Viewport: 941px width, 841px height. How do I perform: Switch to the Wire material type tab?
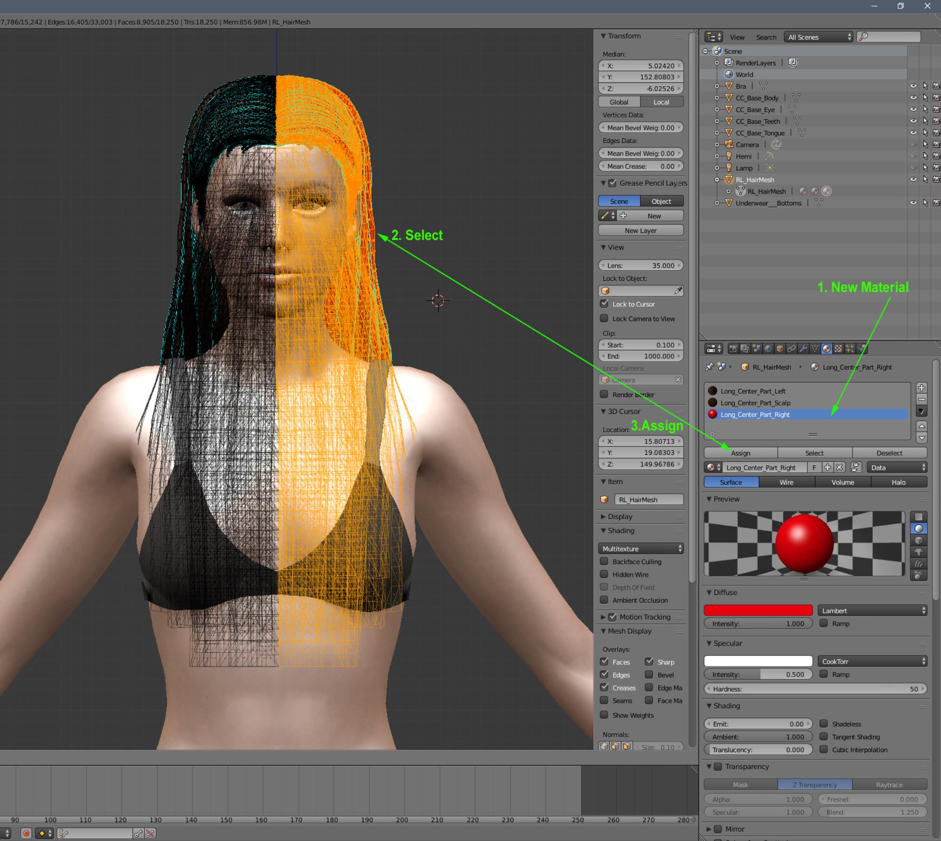[787, 482]
